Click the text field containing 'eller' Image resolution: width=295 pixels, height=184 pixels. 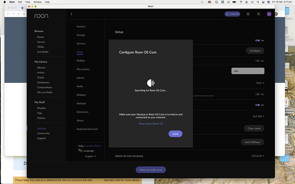click(x=248, y=71)
